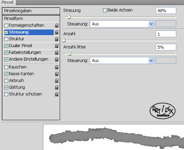Open the Steuerung dropdown under Streuung
The height and width of the screenshot is (150, 184).
point(122,24)
